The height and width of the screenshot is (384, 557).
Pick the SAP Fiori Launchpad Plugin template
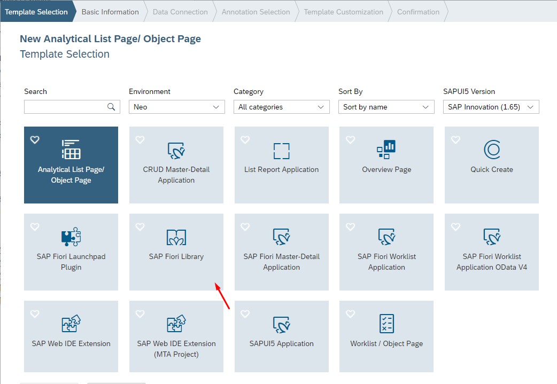click(x=71, y=252)
